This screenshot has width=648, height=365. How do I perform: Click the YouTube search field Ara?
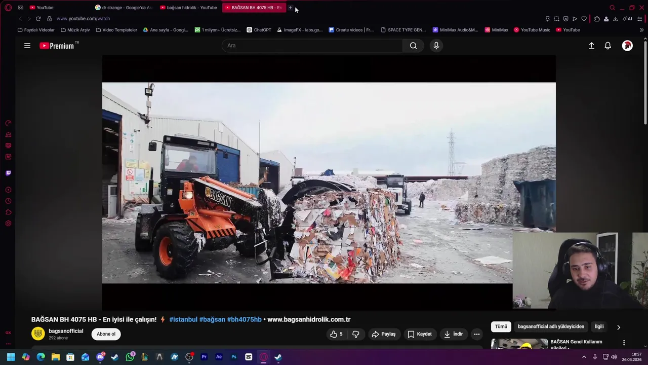click(312, 46)
